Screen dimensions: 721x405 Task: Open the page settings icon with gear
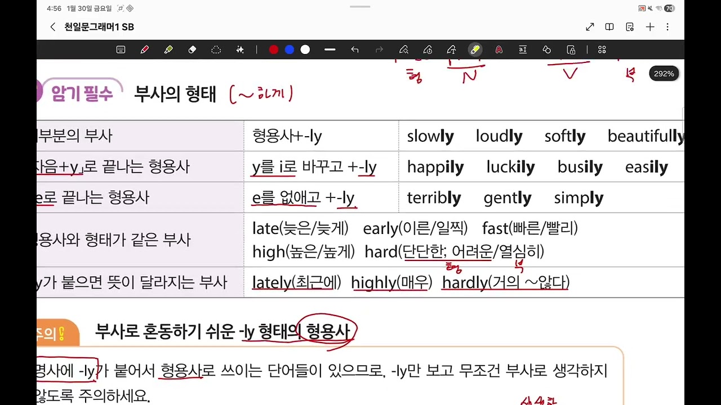pos(630,27)
